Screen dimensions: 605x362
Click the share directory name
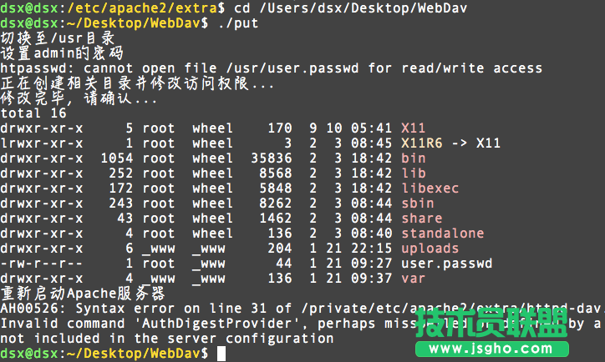[421, 219]
